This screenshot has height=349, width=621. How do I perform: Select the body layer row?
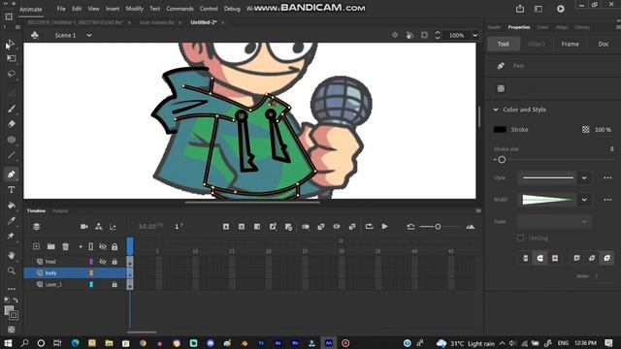pyautogui.click(x=75, y=273)
